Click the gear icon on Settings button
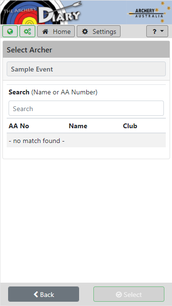This screenshot has height=306, width=172. [x=85, y=31]
